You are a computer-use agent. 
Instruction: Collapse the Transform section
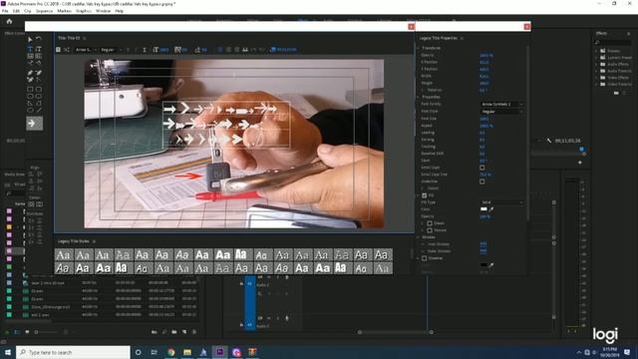(x=419, y=48)
